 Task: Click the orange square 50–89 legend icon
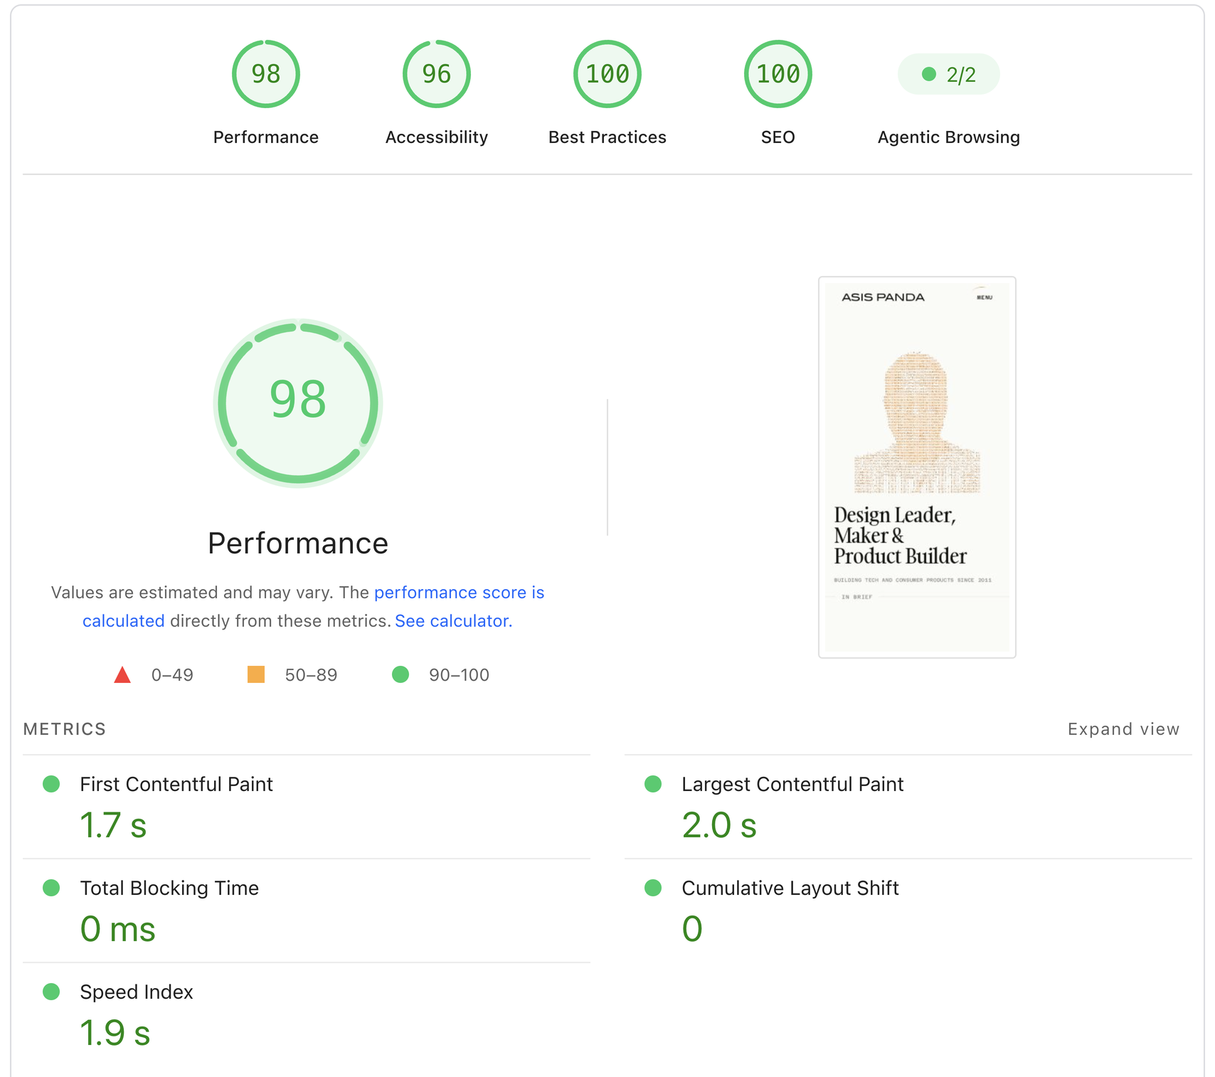click(x=256, y=674)
